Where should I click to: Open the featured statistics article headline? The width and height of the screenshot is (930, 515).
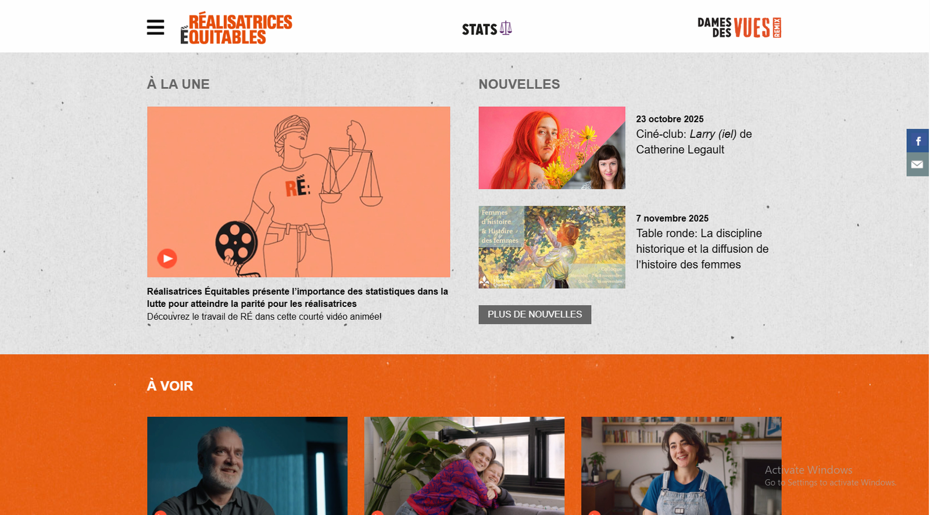tap(298, 298)
